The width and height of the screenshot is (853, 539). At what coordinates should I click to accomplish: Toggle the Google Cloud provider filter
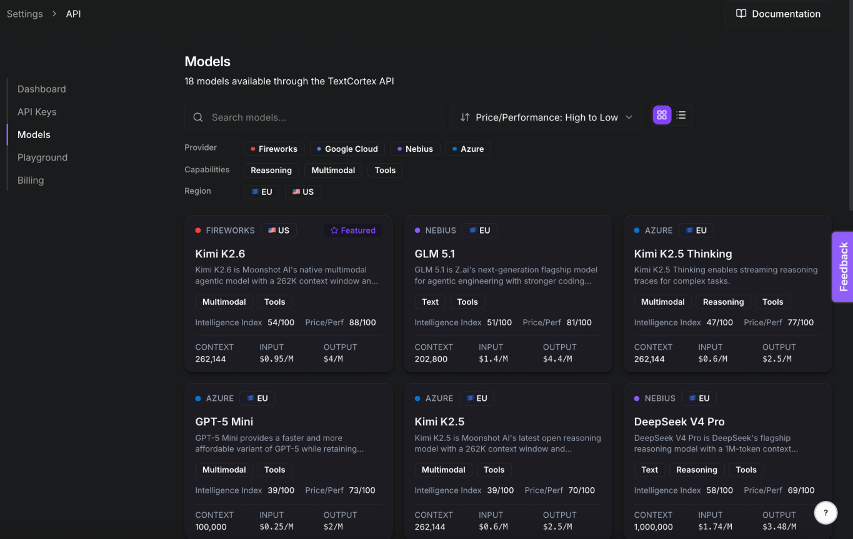pos(347,149)
